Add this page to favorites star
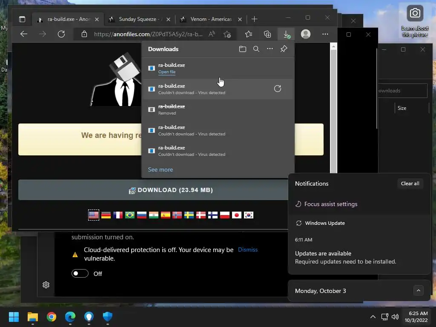This screenshot has width=436, height=327. (x=227, y=34)
